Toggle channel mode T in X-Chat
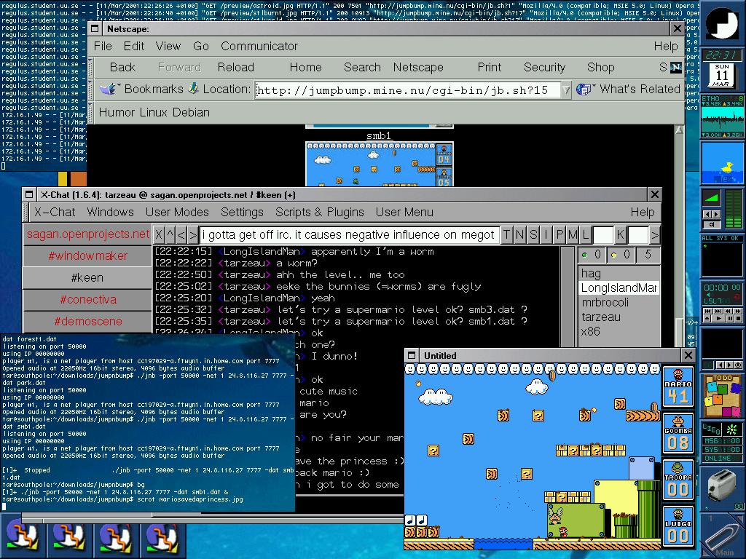Viewport: 746px width, 559px height. (507, 235)
